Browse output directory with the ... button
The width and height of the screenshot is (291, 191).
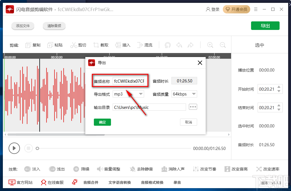[x=193, y=107]
